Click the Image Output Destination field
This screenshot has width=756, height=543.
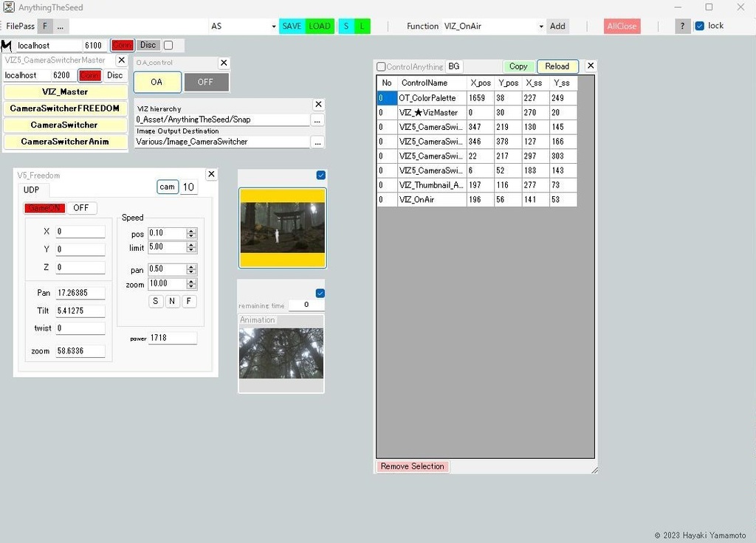pyautogui.click(x=222, y=142)
